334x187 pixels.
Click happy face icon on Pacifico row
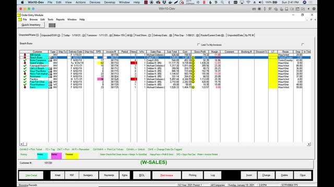pyautogui.click(x=193, y=79)
